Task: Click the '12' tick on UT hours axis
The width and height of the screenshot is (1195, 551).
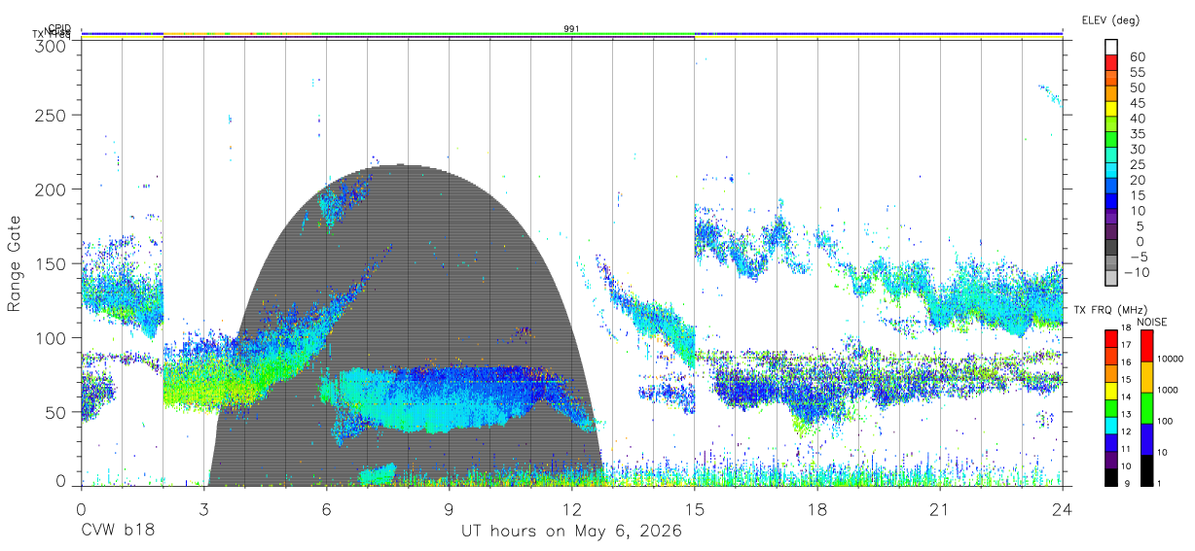Action: (572, 510)
